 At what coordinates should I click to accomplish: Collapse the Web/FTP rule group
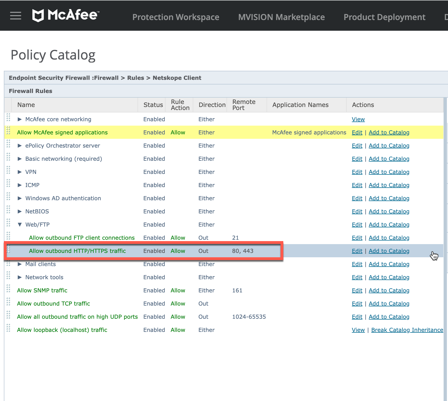(x=19, y=225)
